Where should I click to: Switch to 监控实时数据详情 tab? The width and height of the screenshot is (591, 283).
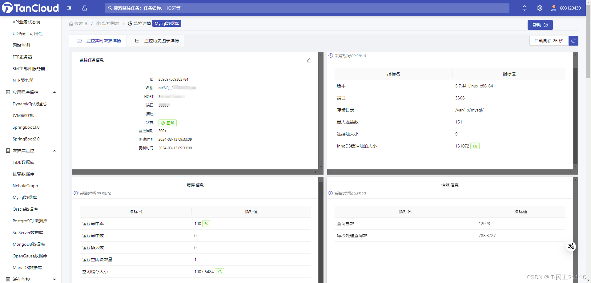click(98, 41)
